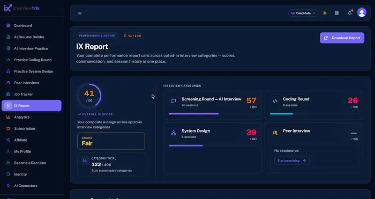Screen dimensions: 375x199
Task: Click the System Design progress bar
Action: (212, 146)
